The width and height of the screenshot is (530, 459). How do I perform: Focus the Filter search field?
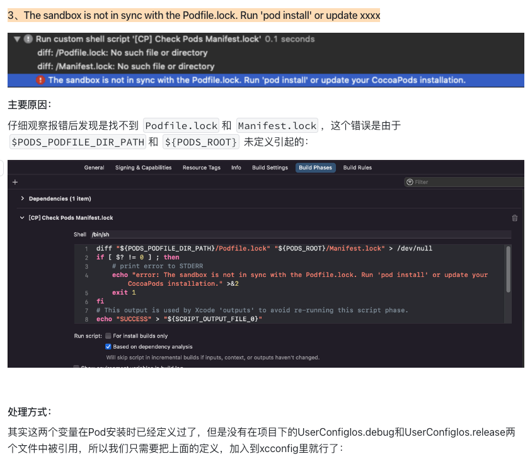[x=464, y=182]
